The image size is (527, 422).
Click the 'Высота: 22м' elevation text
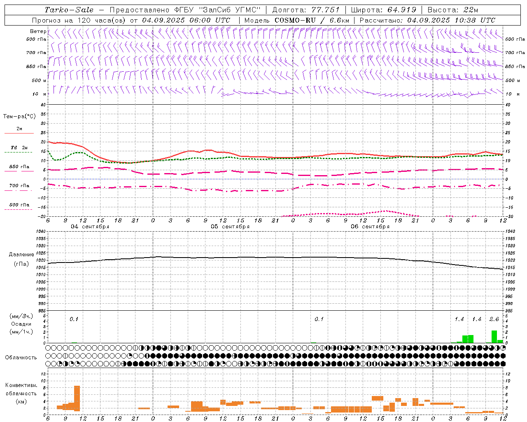[x=453, y=10]
